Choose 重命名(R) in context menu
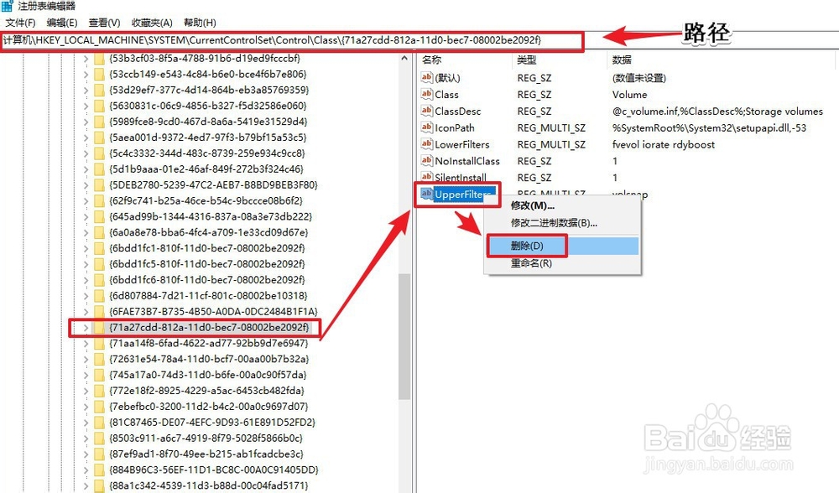Viewport: 839px width, 493px height. (531, 263)
